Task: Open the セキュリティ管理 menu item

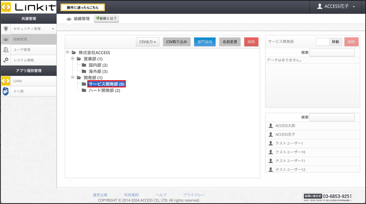Action: coord(28,29)
